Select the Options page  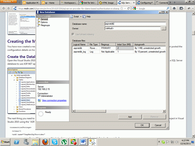click(x=44, y=22)
